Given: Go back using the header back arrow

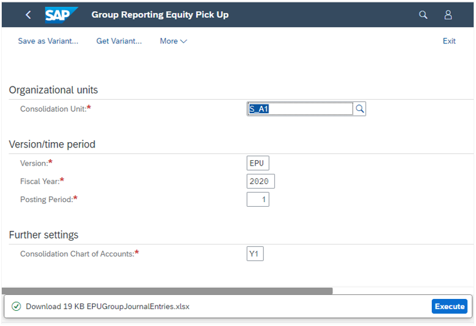Looking at the screenshot, I should point(28,15).
